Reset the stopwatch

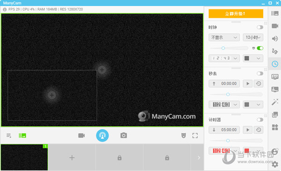click(259, 84)
